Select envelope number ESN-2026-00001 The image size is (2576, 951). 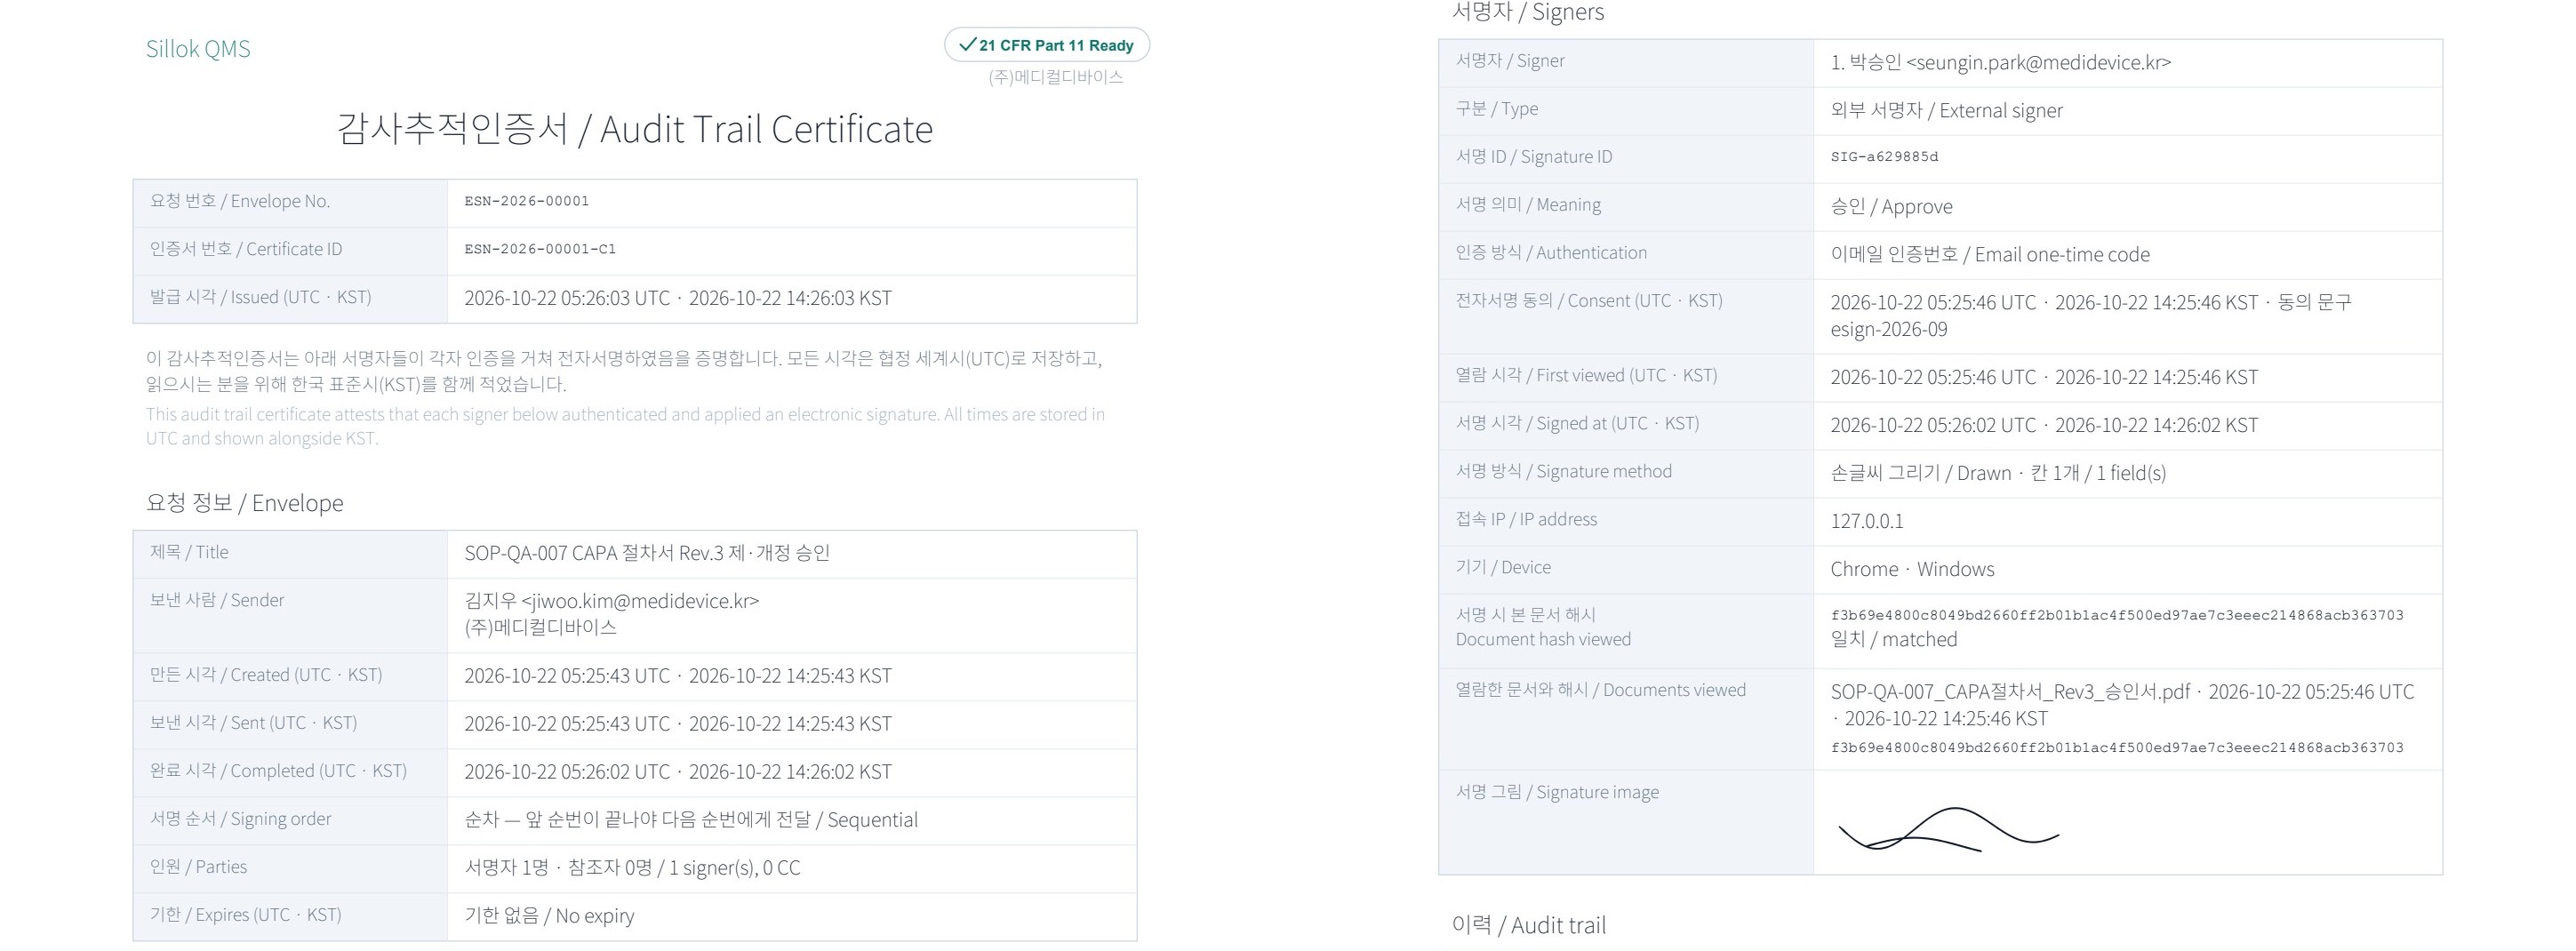pyautogui.click(x=526, y=201)
